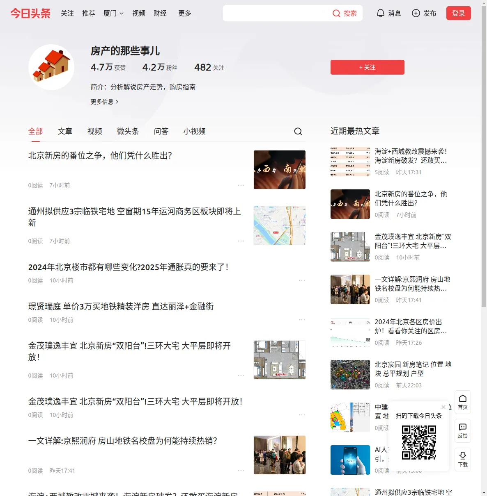Open article 通州拟供应3宗临铁宅地 in feed
The width and height of the screenshot is (487, 496).
pos(135,217)
